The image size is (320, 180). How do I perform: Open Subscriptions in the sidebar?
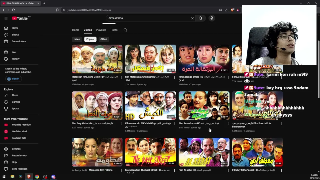click(19, 41)
